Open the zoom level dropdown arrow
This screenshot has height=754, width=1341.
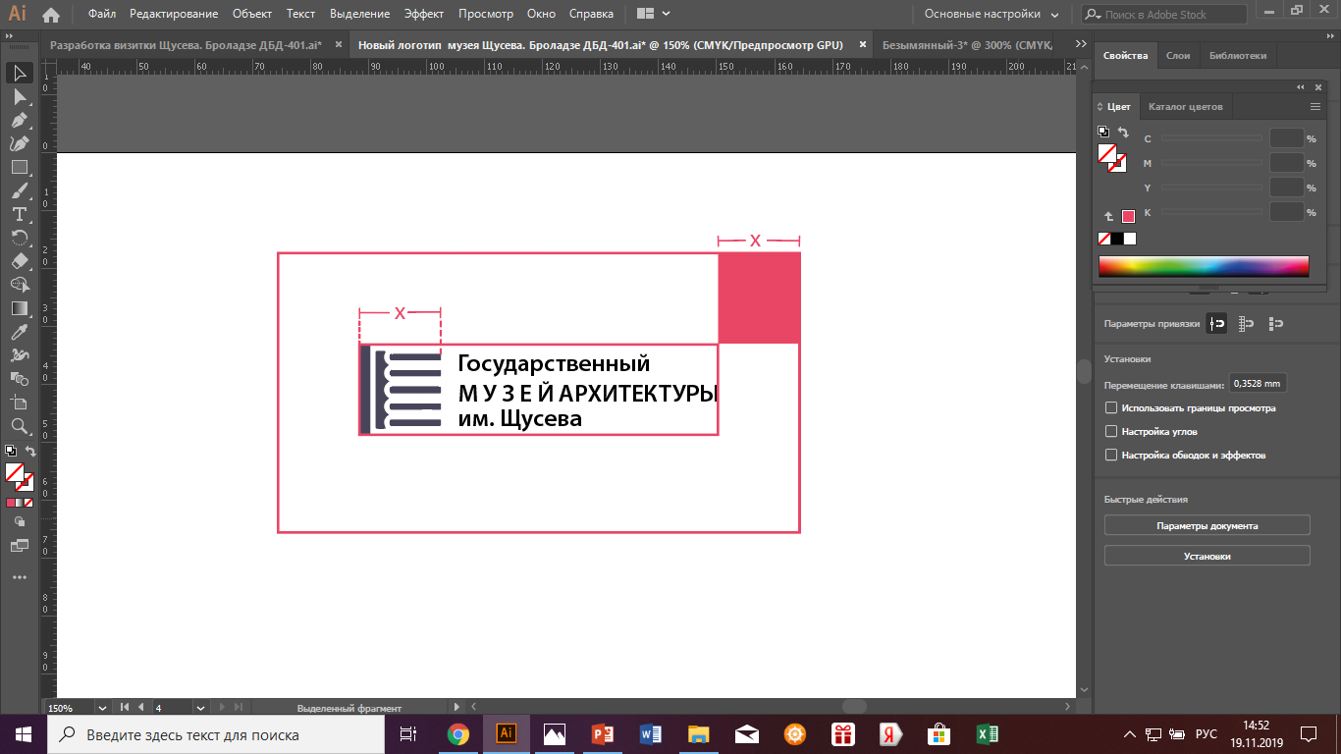click(100, 707)
